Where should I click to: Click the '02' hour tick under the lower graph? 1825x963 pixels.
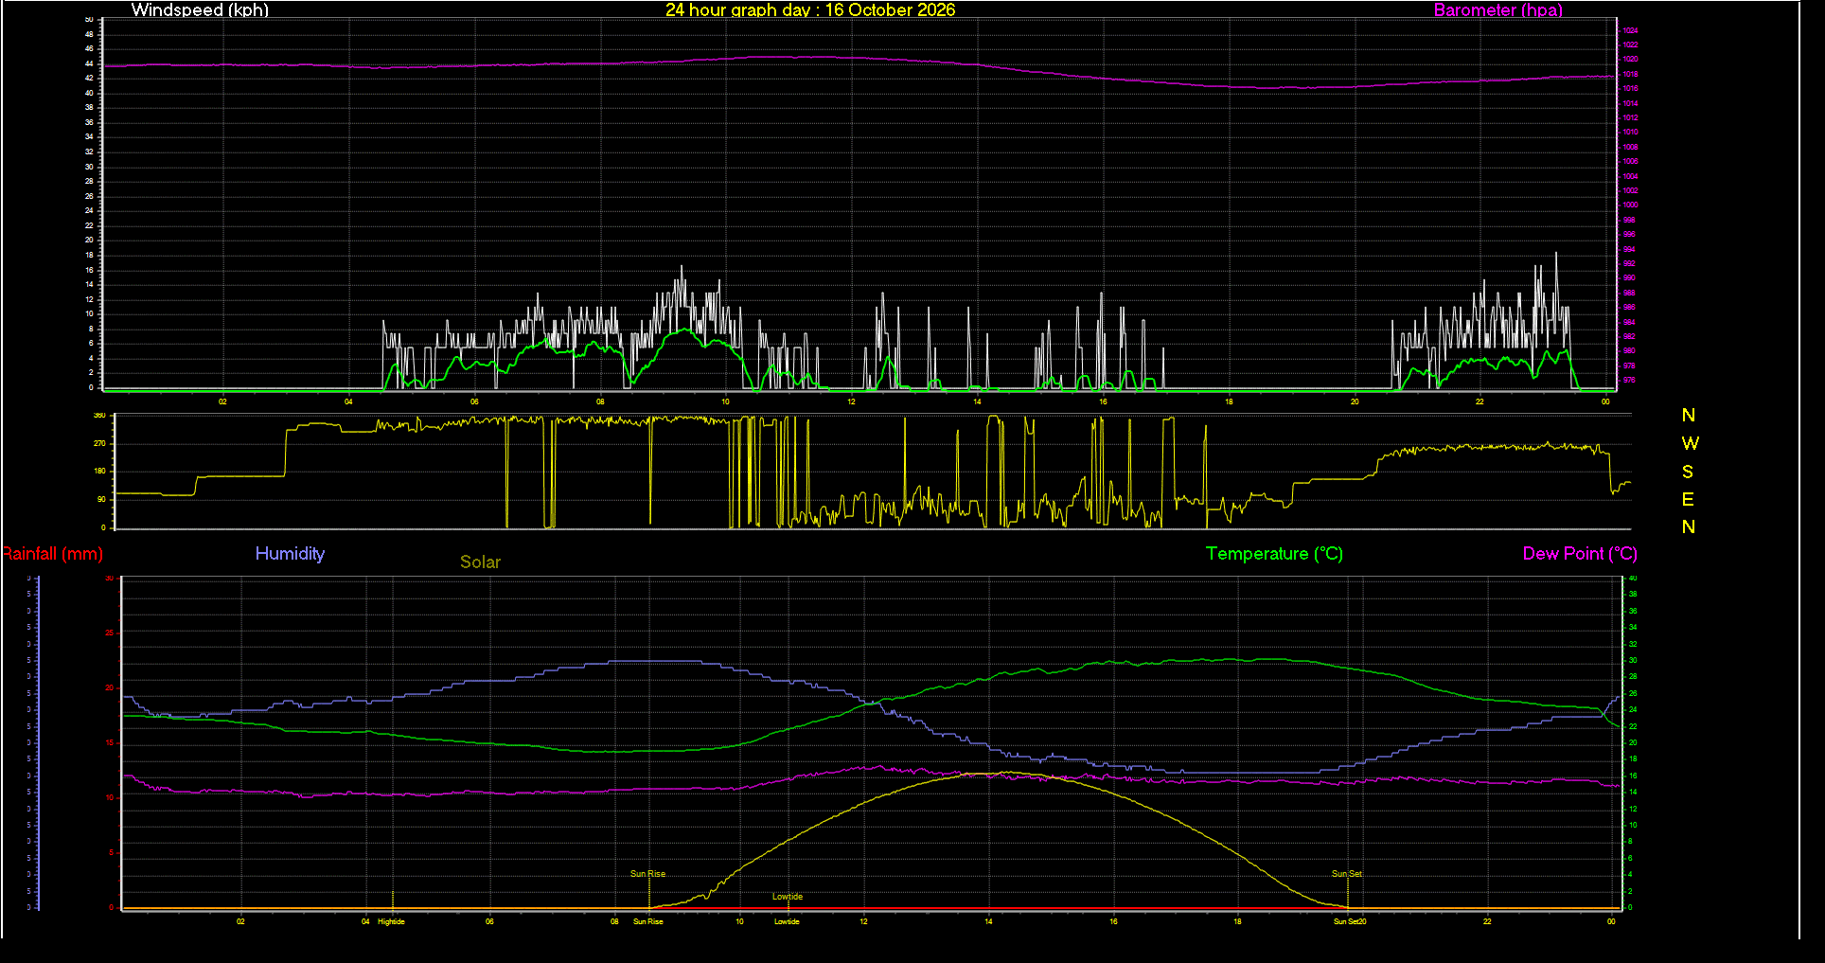point(240,921)
